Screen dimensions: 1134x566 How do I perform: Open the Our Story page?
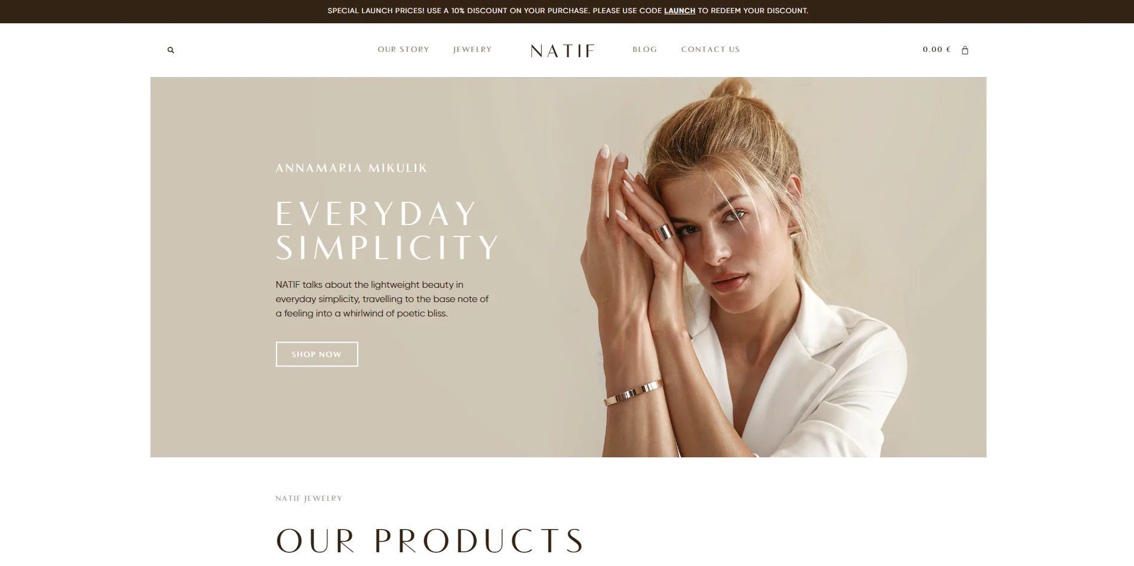coord(403,50)
